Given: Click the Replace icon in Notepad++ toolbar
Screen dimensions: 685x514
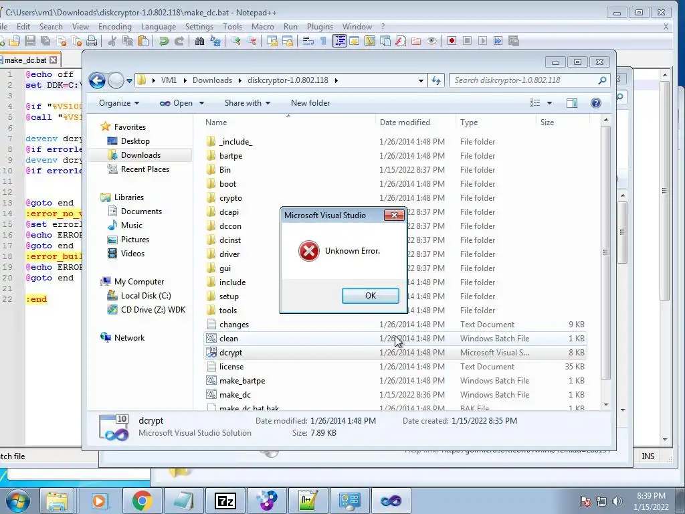Looking at the screenshot, I should click(x=215, y=41).
